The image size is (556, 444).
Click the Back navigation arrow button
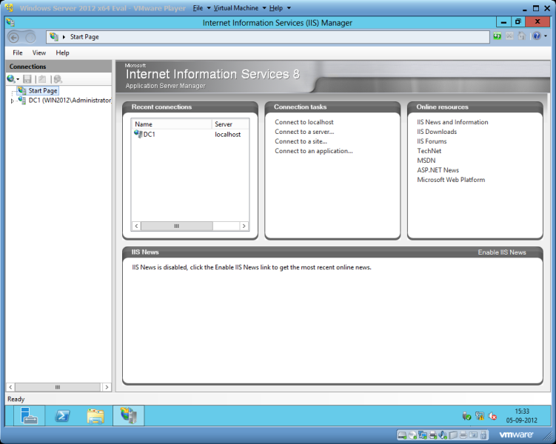tap(14, 37)
